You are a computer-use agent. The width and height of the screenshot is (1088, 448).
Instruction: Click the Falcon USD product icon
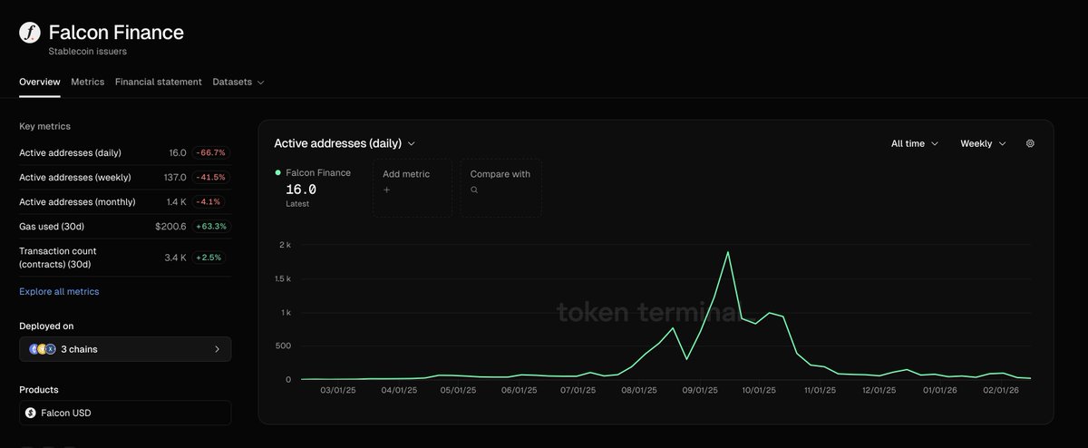31,413
